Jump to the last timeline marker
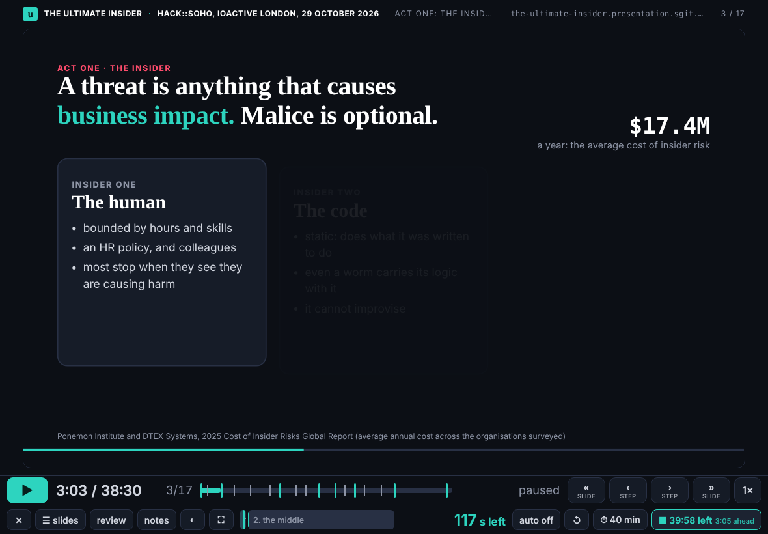Viewport: 768px width, 534px height. tap(446, 490)
